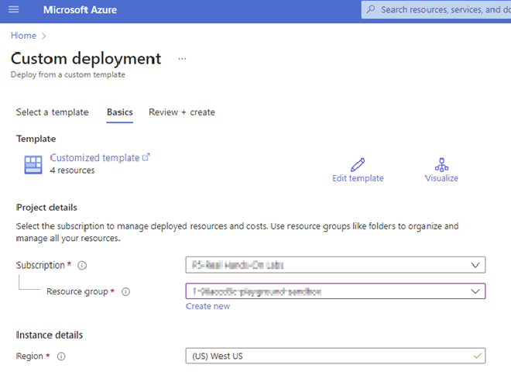
Task: Click the Visualize label
Action: [441, 178]
